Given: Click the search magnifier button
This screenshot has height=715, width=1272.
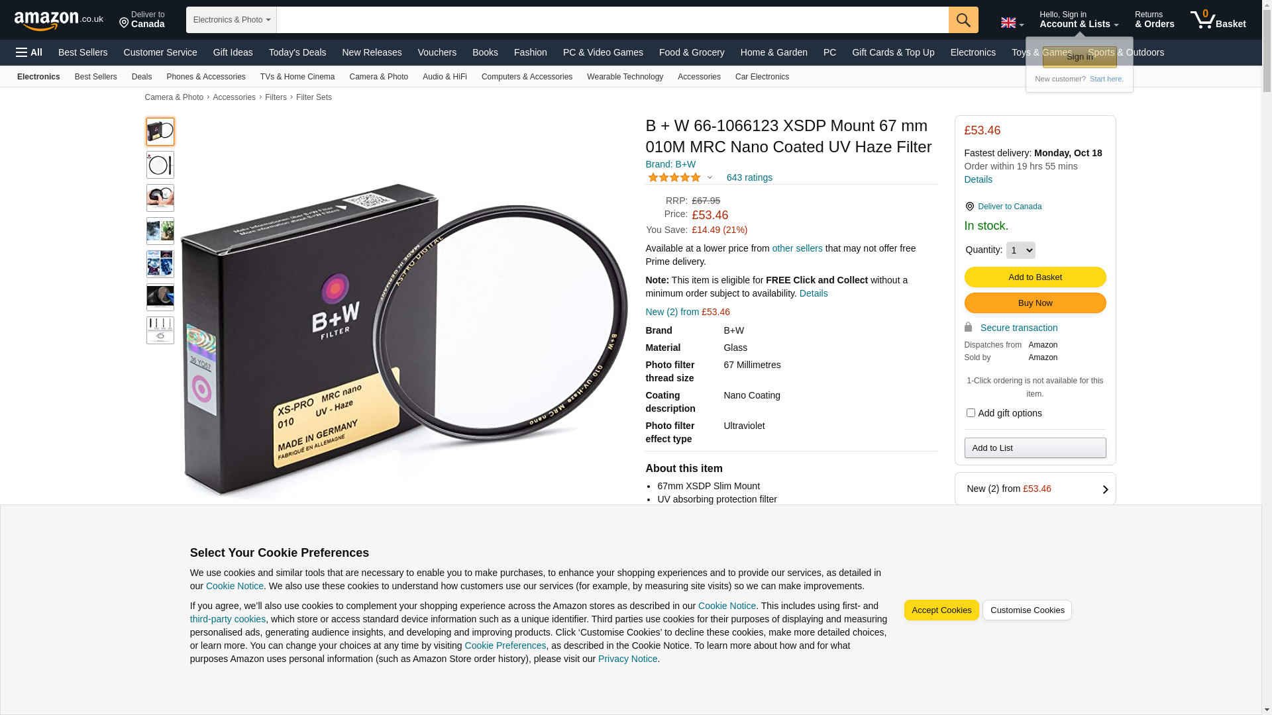Looking at the screenshot, I should (963, 20).
